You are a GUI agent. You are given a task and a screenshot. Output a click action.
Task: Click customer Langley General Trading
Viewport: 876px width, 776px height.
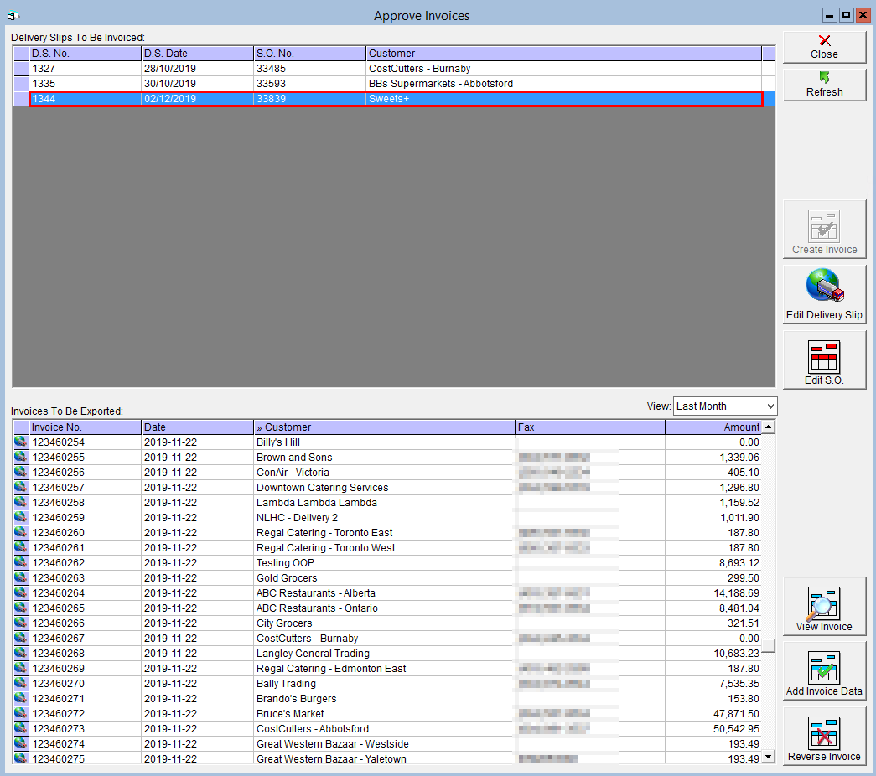313,653
